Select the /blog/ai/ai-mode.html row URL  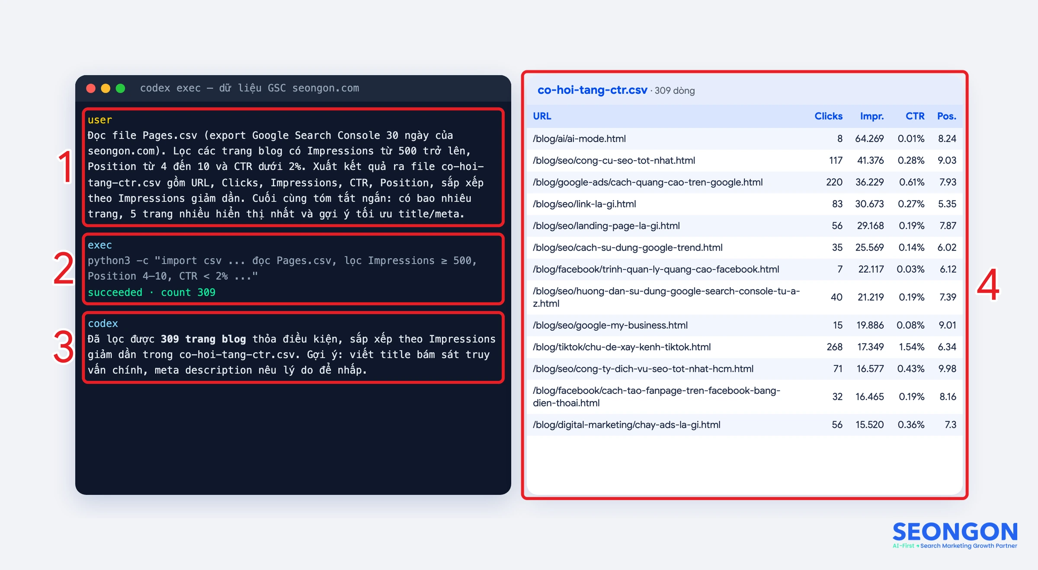(x=579, y=139)
